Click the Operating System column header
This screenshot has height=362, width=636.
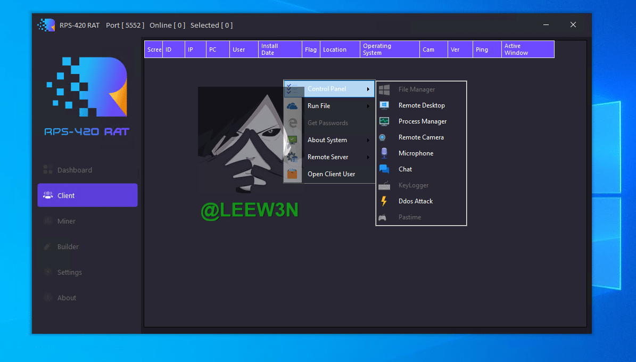coord(390,50)
